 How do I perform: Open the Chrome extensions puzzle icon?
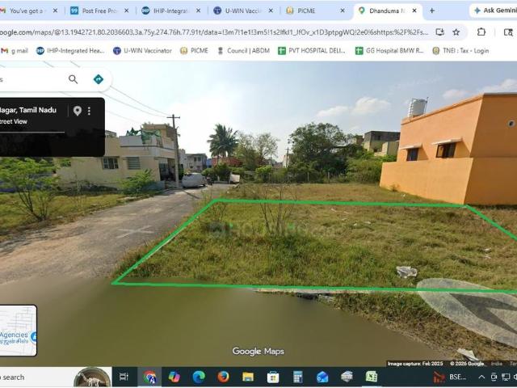(481, 32)
